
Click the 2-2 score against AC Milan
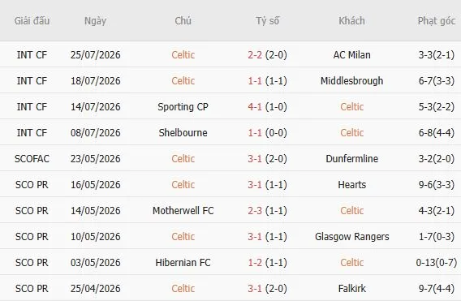point(255,55)
